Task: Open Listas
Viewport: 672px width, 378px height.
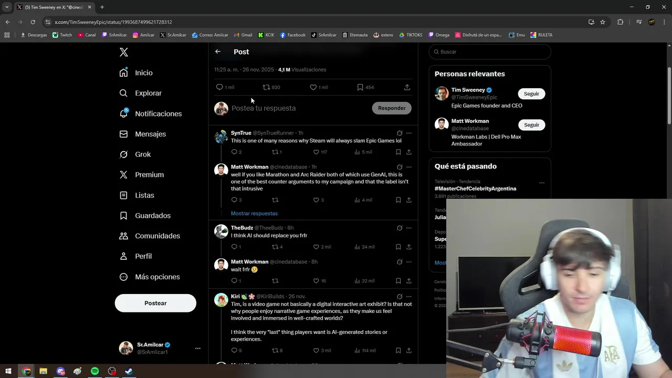Action: 136,195
